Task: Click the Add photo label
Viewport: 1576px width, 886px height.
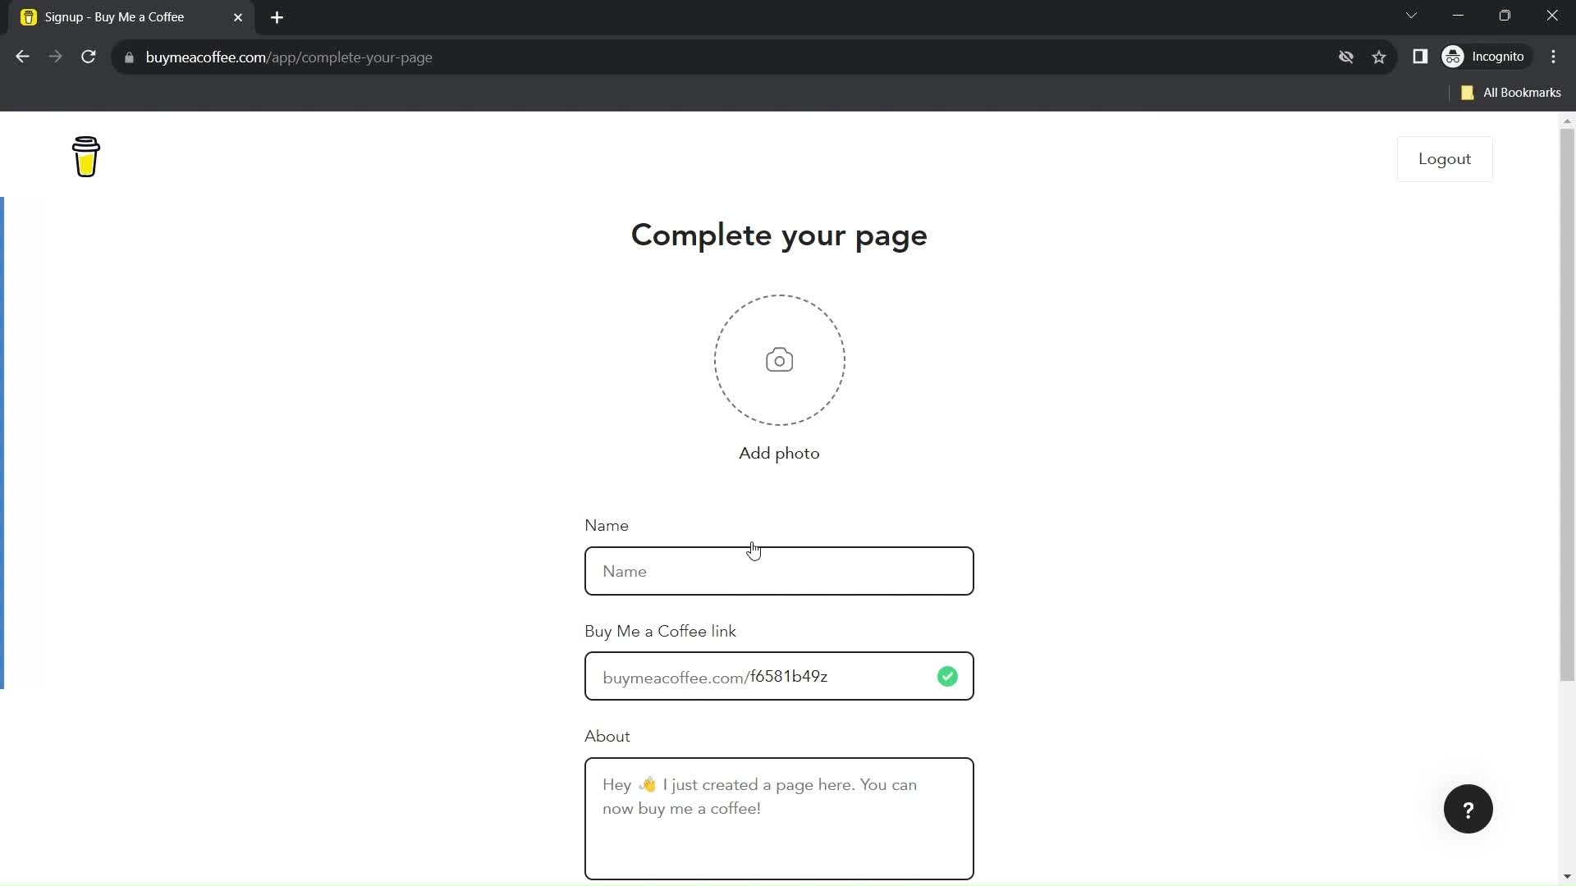Action: (779, 454)
